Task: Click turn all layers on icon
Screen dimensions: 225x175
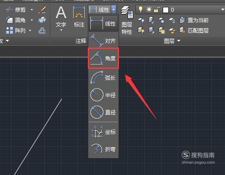Action: click(141, 30)
